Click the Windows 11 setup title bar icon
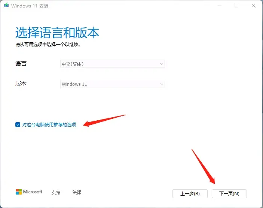The height and width of the screenshot is (208, 263). click(x=6, y=5)
